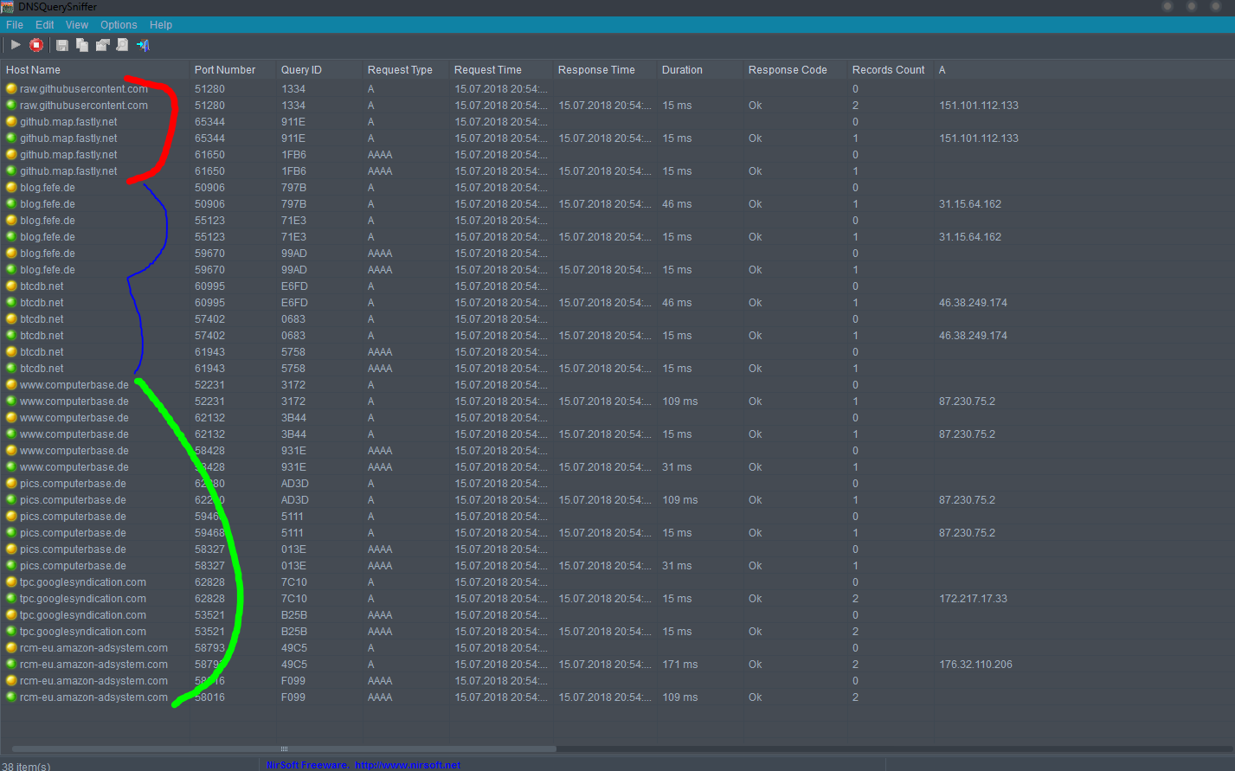Screen dimensions: 1235x771
Task: Open Properties from the toolbar icon
Action: [x=103, y=45]
